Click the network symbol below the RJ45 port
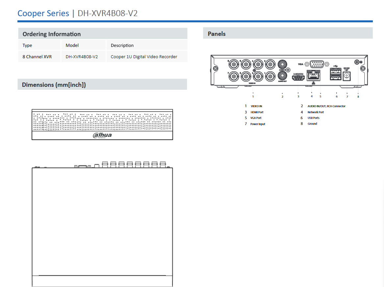384x287 pixels. 314,83
